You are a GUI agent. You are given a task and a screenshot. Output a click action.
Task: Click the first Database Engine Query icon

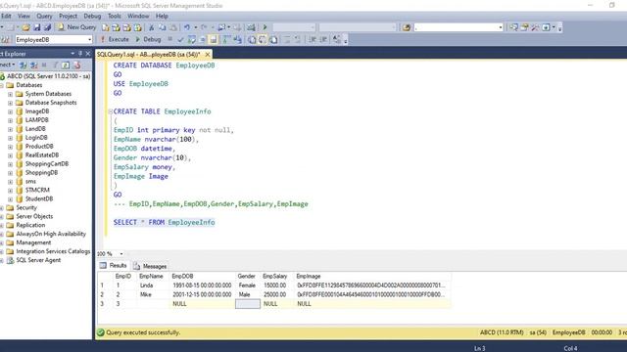pyautogui.click(x=105, y=27)
